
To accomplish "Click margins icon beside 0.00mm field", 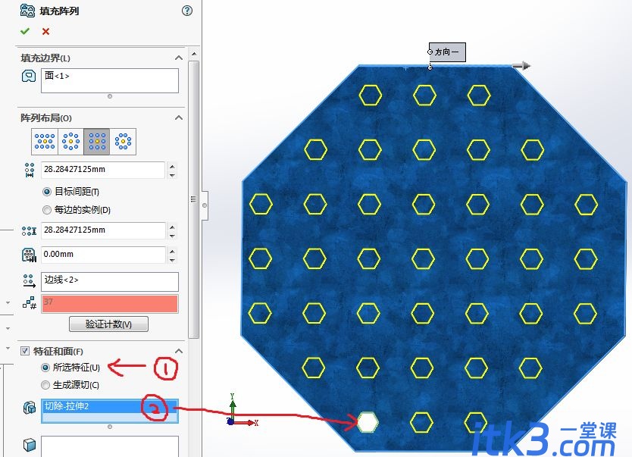I will point(29,255).
